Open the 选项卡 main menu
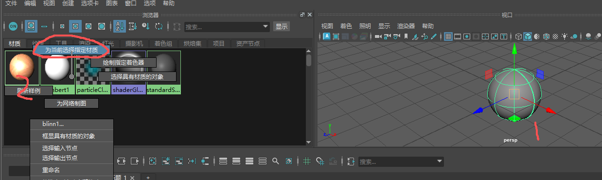The image size is (602, 180). 90,3
